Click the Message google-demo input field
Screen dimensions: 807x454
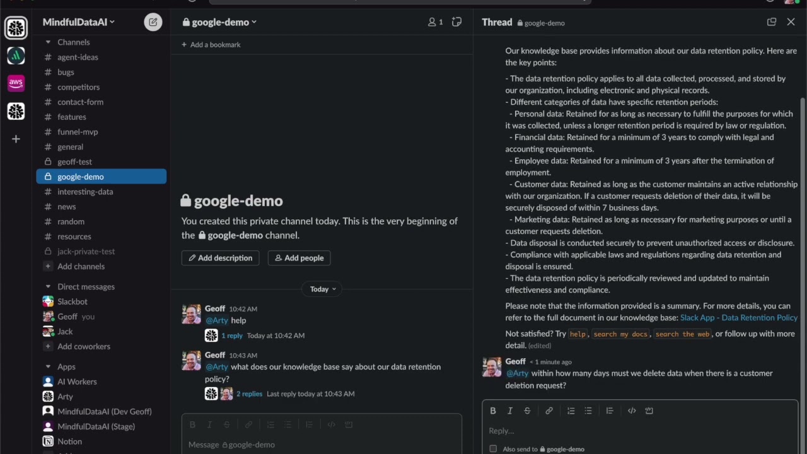click(x=322, y=445)
